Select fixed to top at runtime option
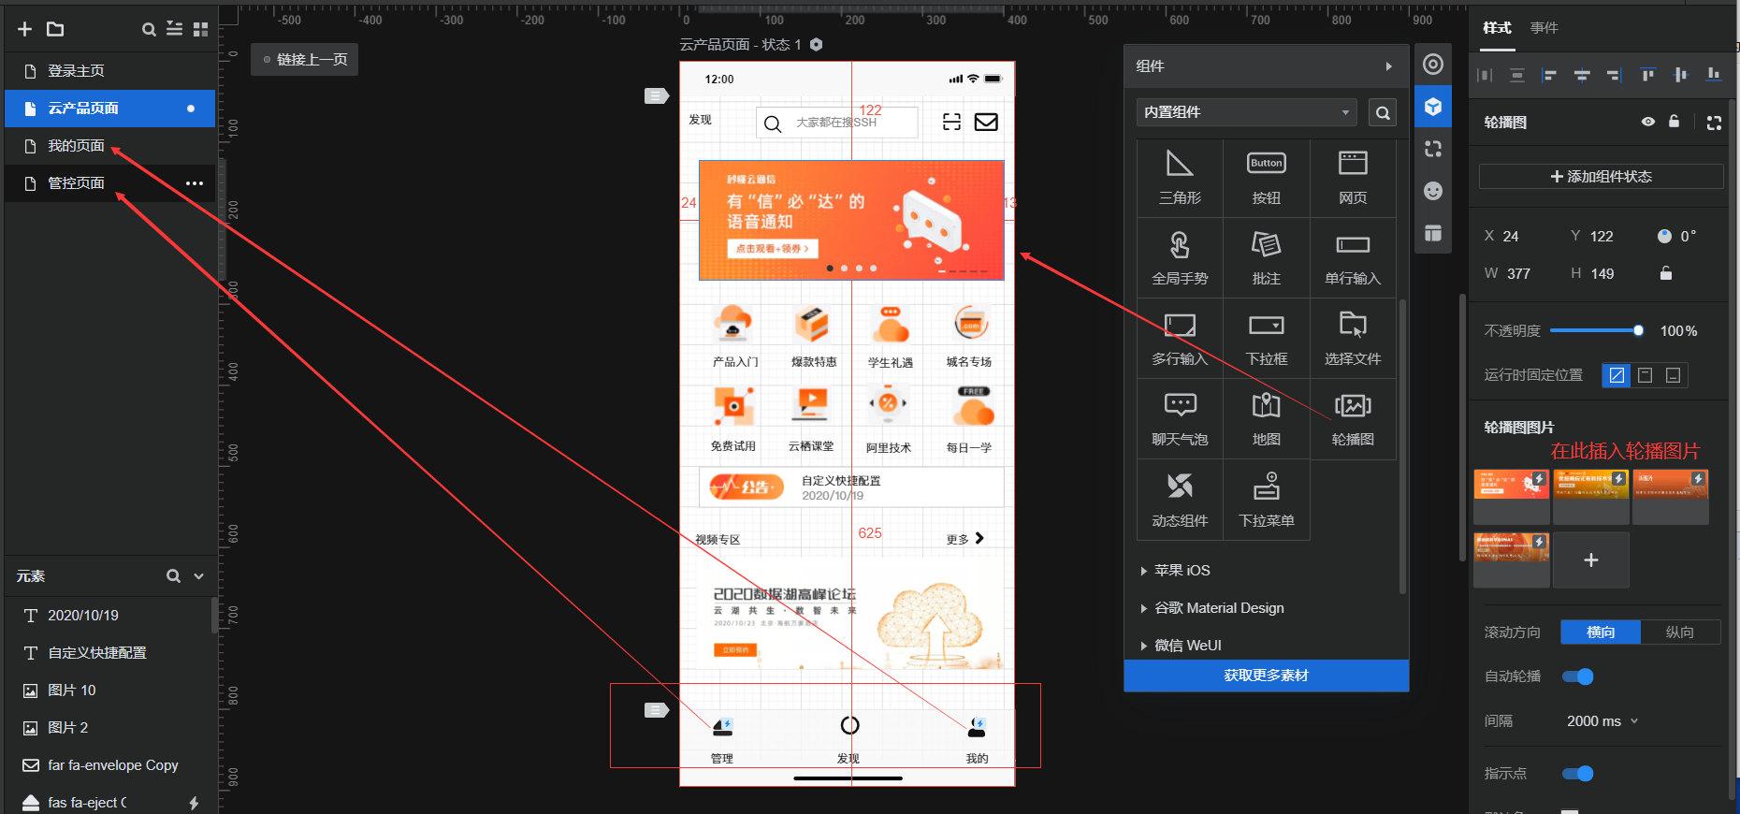The image size is (1740, 814). (x=1646, y=375)
